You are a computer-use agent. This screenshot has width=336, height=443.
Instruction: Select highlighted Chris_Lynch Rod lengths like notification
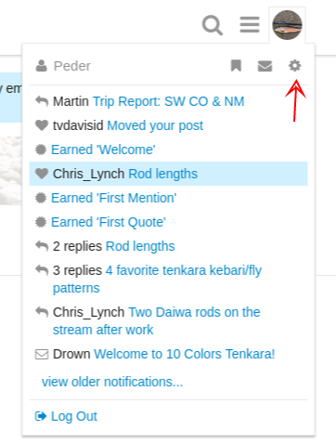(169, 174)
